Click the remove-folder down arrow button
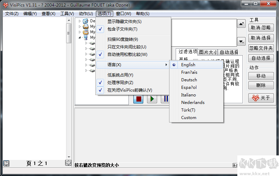 [x=241, y=42]
